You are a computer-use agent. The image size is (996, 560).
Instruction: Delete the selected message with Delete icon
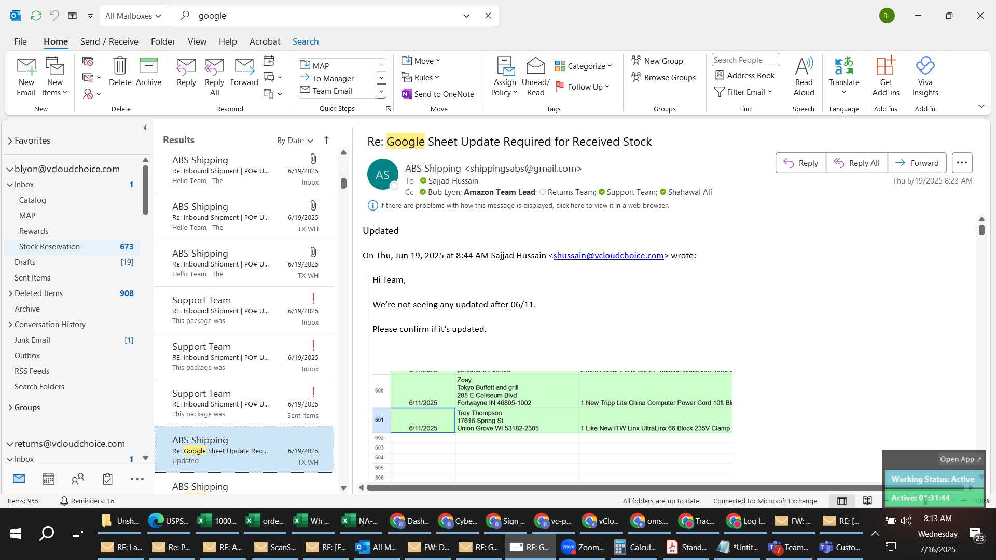point(120,72)
